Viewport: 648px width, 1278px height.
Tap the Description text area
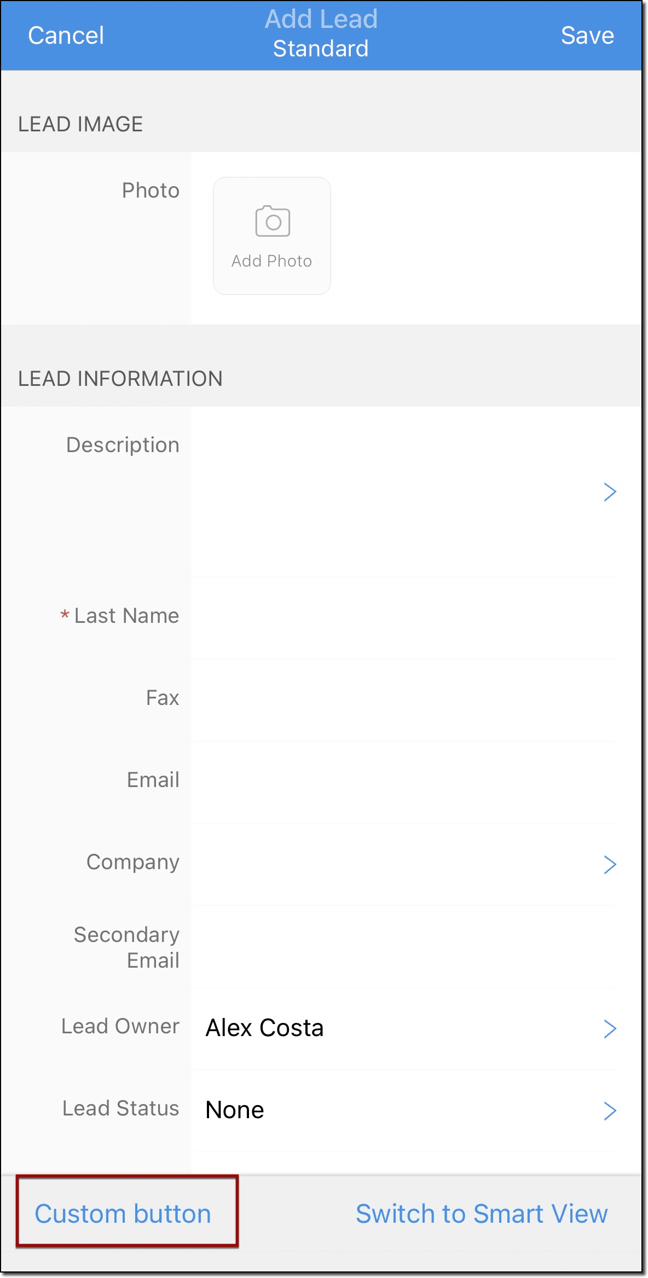[x=395, y=491]
